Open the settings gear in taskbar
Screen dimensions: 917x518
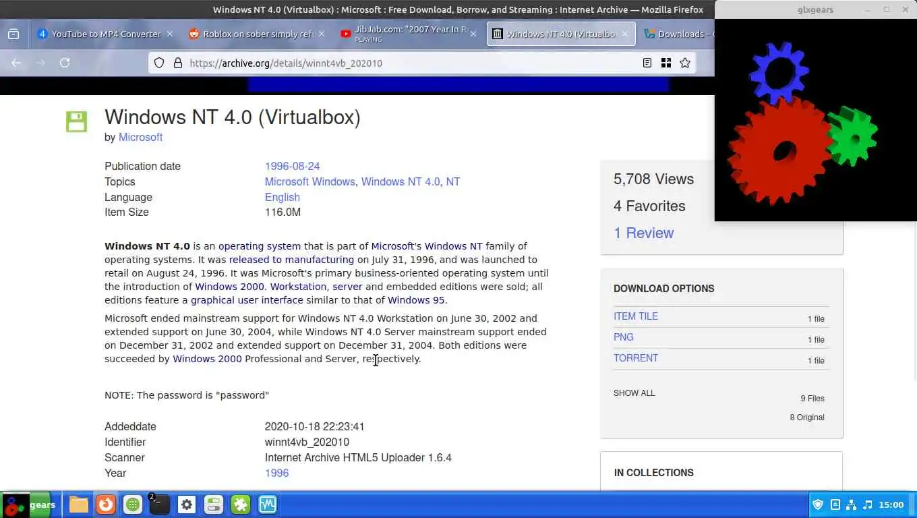click(187, 505)
